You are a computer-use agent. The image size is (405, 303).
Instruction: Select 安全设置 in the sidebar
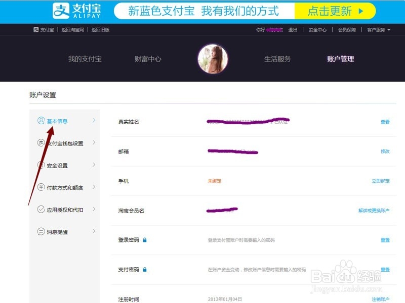click(x=57, y=166)
